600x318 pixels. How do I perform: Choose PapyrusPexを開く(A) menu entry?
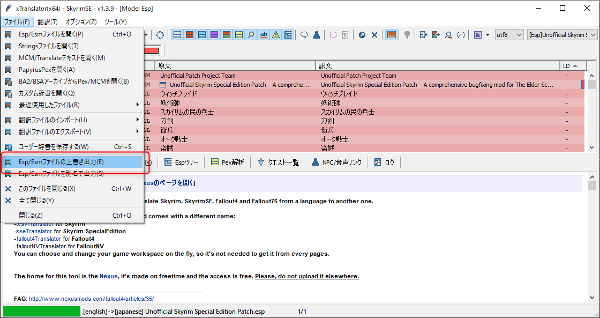[72, 70]
